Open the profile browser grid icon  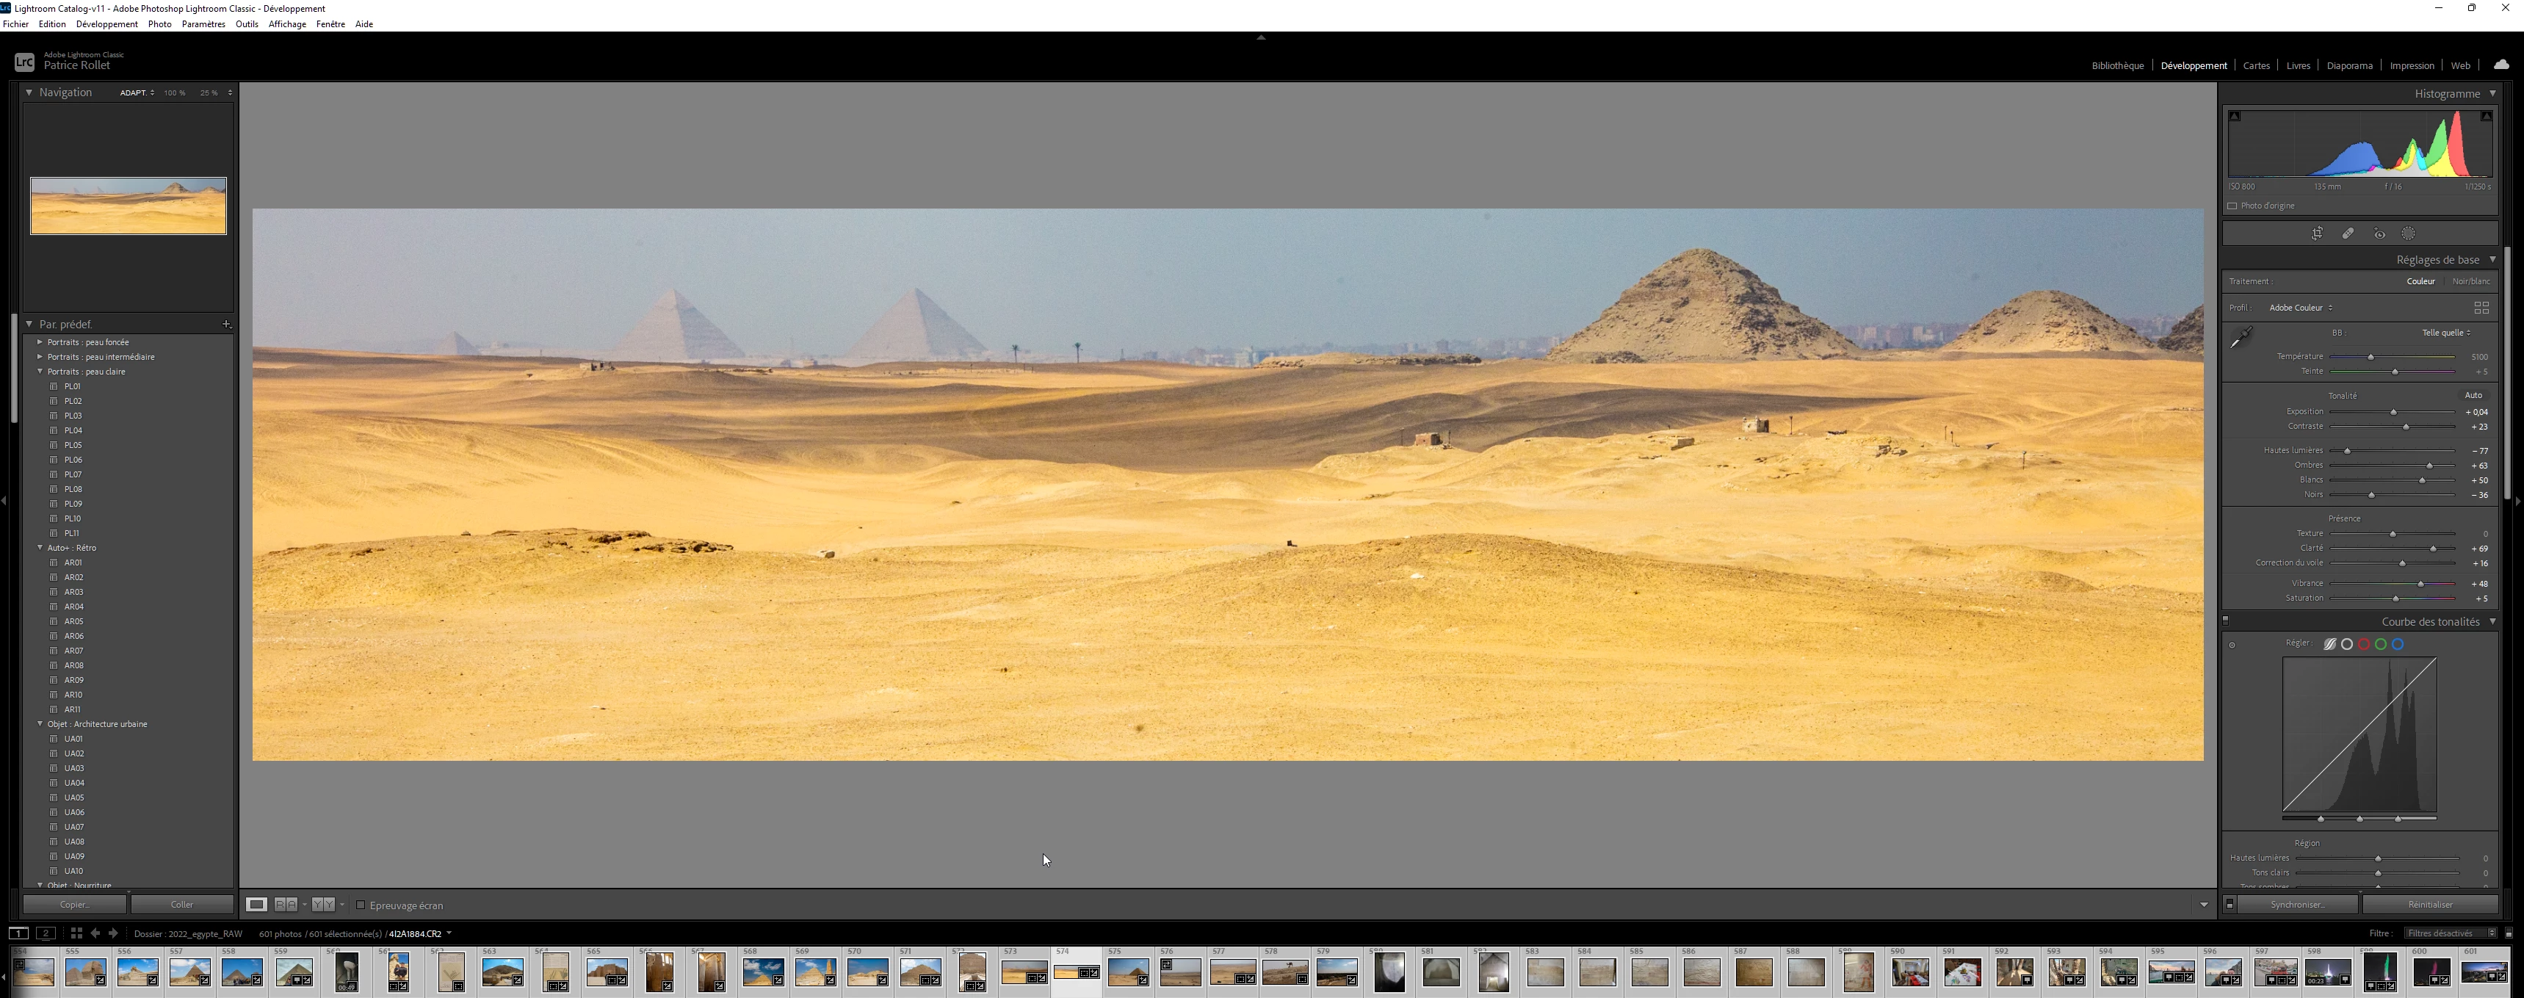(2482, 308)
